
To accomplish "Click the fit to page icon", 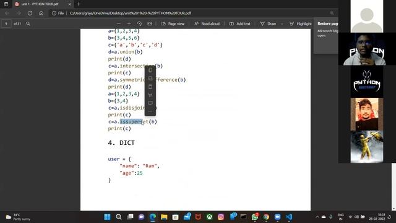I will [150, 24].
